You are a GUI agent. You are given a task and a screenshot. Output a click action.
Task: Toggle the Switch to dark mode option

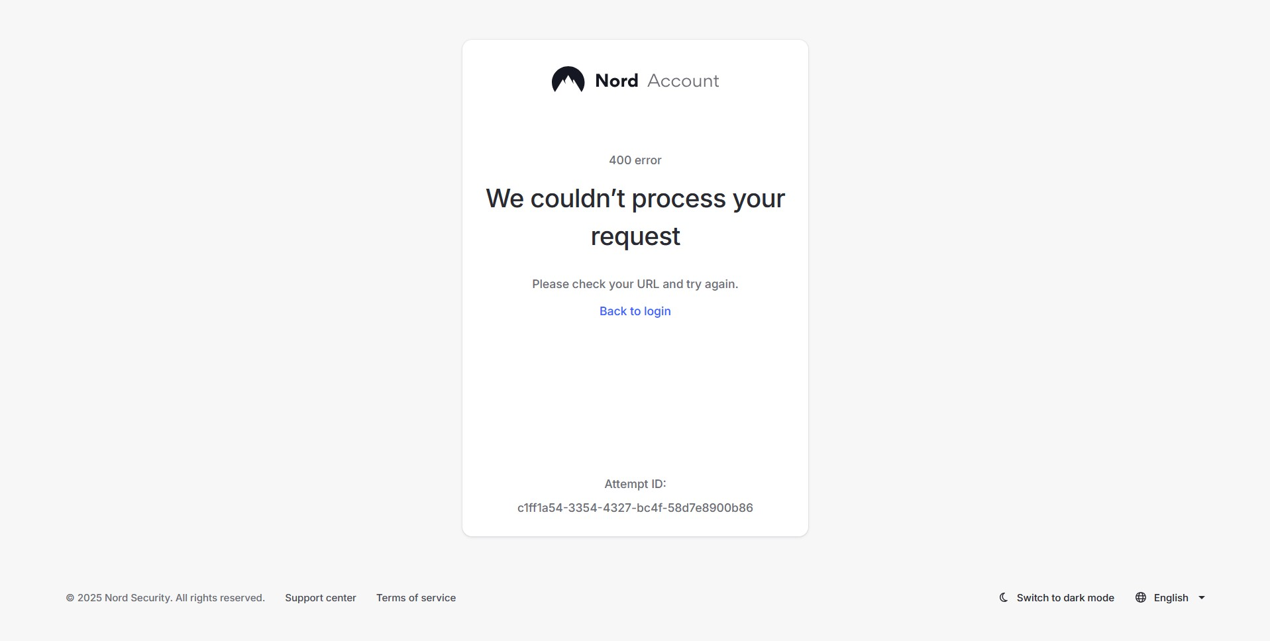(x=1065, y=598)
